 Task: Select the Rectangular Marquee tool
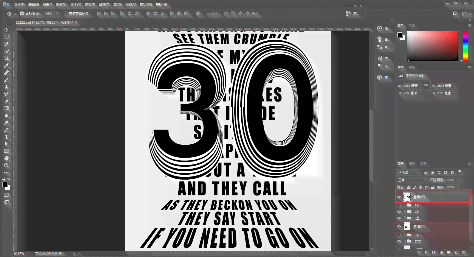click(x=6, y=37)
